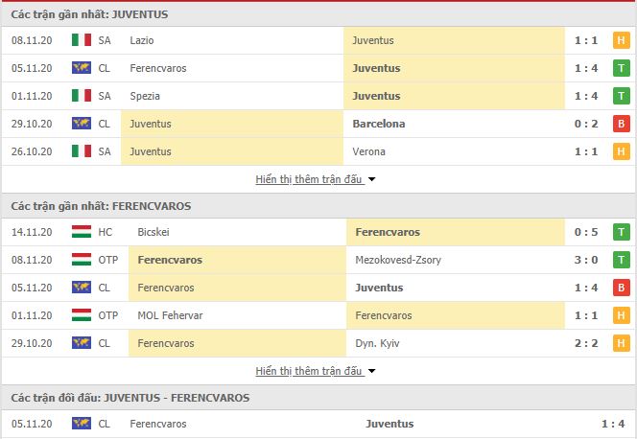Click the Dyn. Kyiv team name
The image size is (637, 439).
coord(377,343)
